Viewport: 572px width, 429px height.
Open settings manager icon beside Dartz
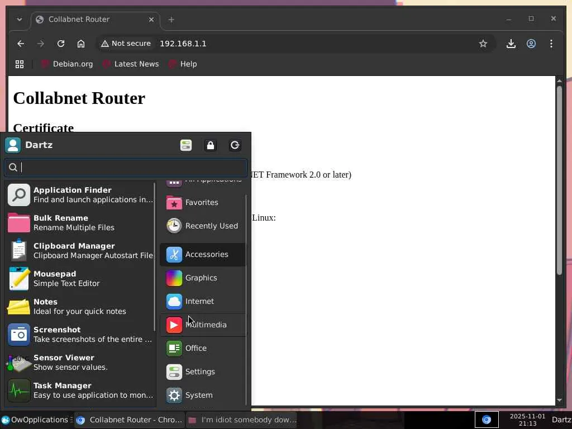(186, 145)
